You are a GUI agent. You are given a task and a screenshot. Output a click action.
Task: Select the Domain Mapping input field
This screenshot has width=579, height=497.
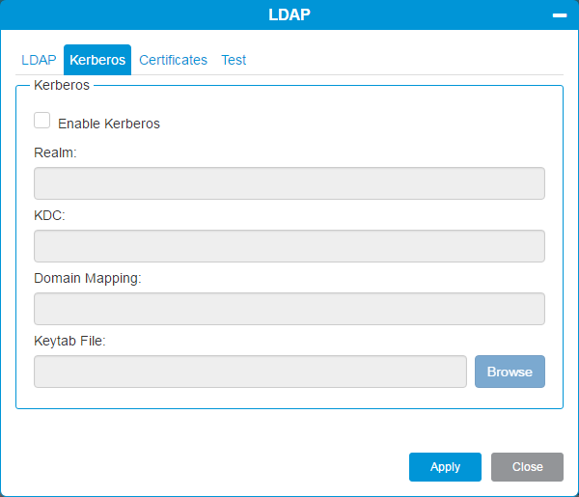(289, 309)
